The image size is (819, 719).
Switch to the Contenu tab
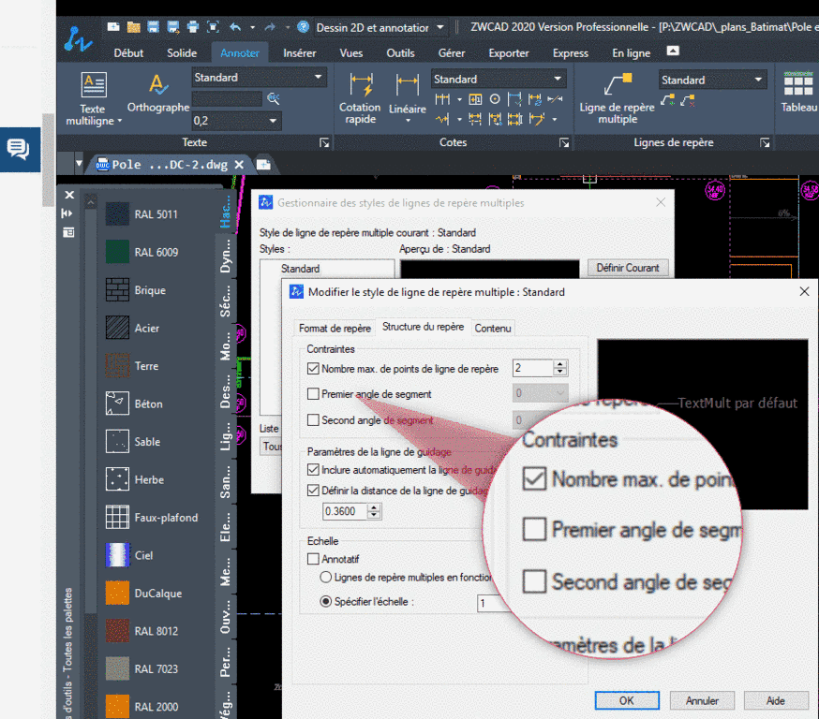coord(493,329)
